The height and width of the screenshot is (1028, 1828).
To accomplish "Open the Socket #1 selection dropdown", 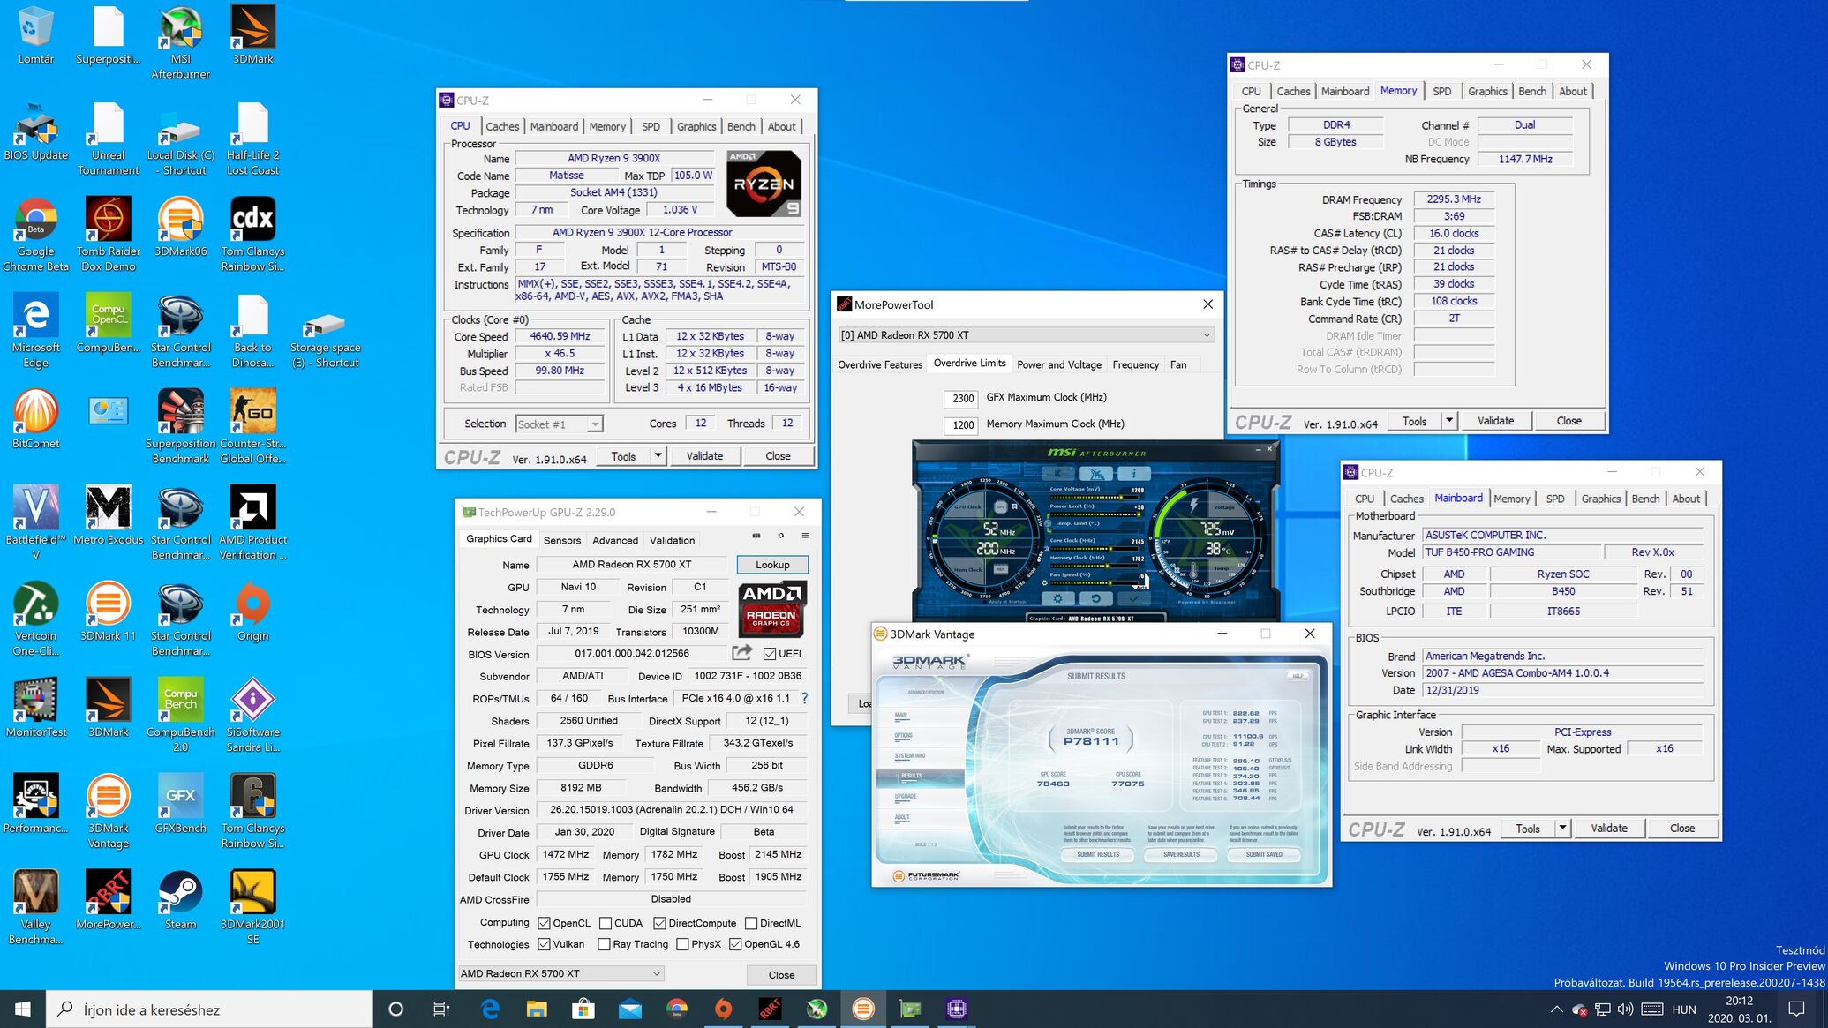I will tap(559, 424).
